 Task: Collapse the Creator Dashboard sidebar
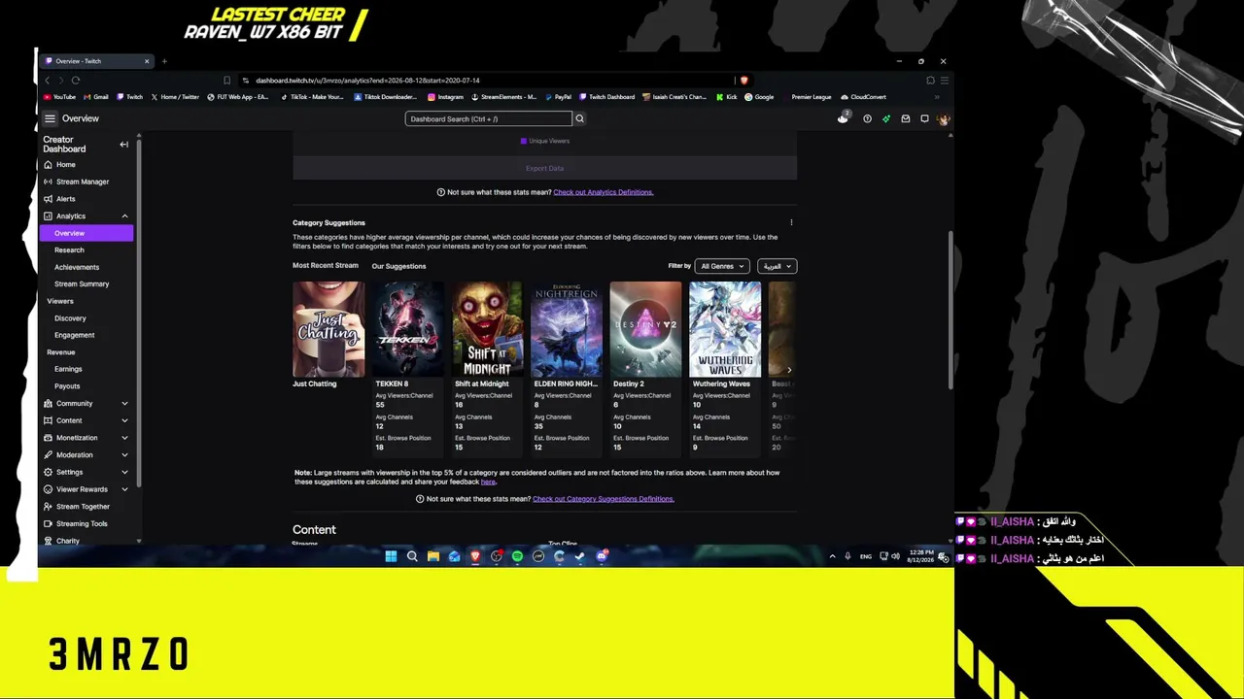tap(123, 145)
